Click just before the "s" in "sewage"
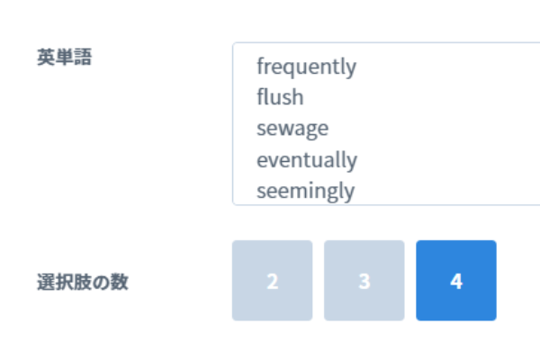This screenshot has width=540, height=360. pyautogui.click(x=256, y=129)
